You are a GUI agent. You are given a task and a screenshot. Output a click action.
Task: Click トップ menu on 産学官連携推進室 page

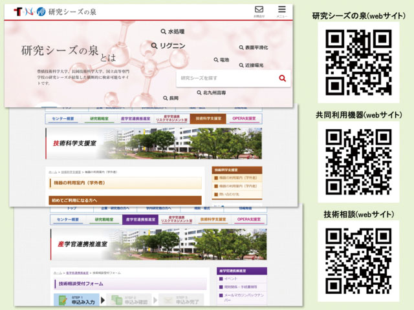[72, 208]
